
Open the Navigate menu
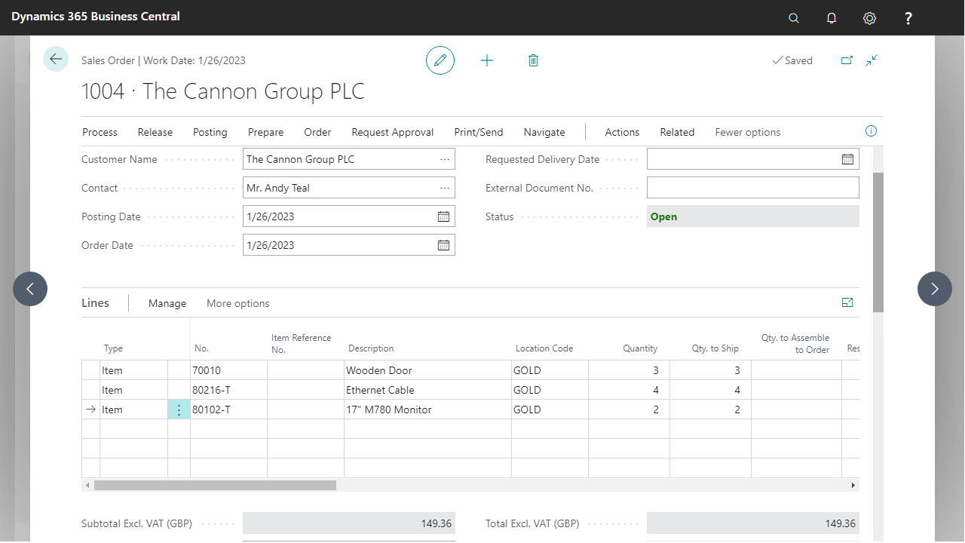pos(544,132)
